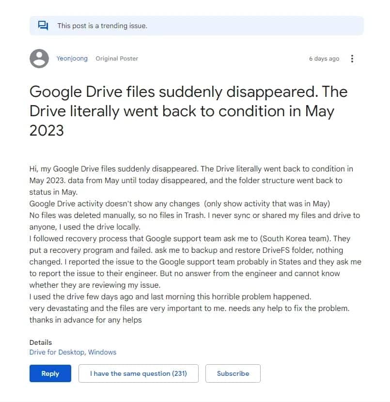This screenshot has width=390, height=402.
Task: Click the trending issue chat bubble icon
Action: coord(43,26)
